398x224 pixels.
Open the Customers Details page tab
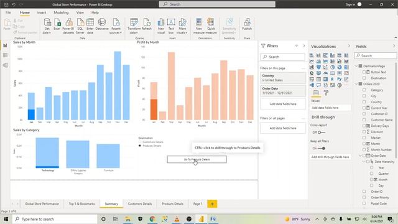[x=140, y=203]
